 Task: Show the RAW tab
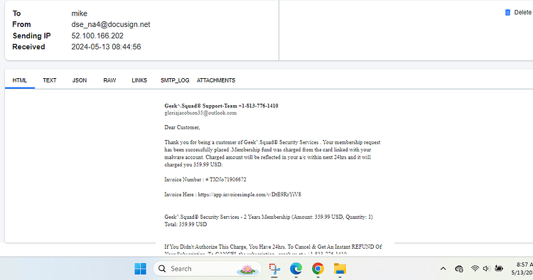coord(109,80)
